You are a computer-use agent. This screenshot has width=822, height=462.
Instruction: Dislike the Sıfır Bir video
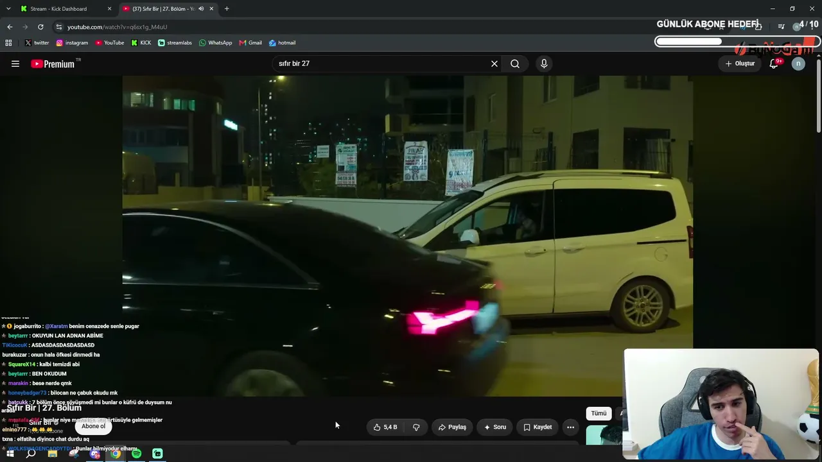[416, 427]
